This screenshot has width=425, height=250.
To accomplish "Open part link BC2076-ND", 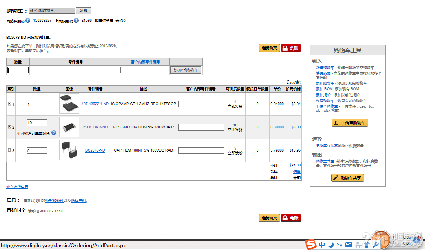I will (95, 150).
